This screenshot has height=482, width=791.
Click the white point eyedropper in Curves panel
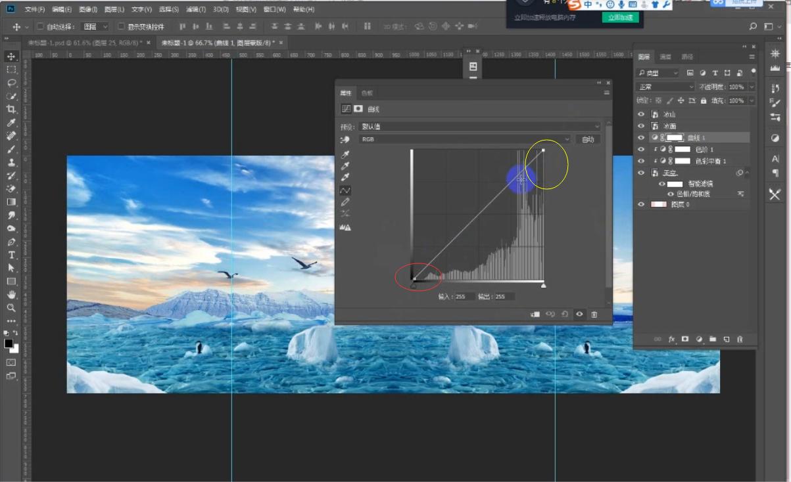click(344, 175)
